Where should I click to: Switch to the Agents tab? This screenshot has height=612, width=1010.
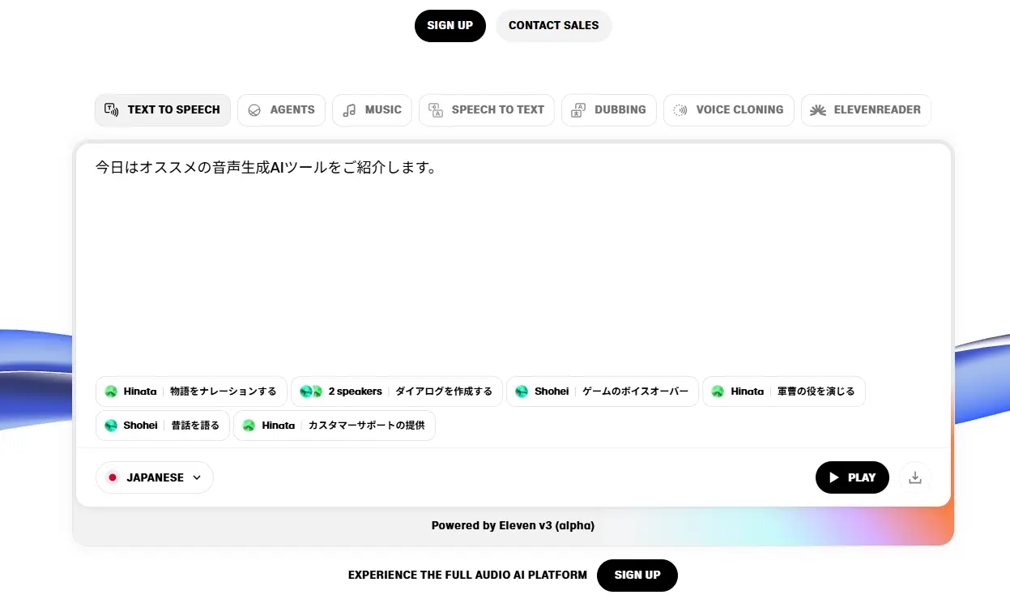(x=281, y=110)
